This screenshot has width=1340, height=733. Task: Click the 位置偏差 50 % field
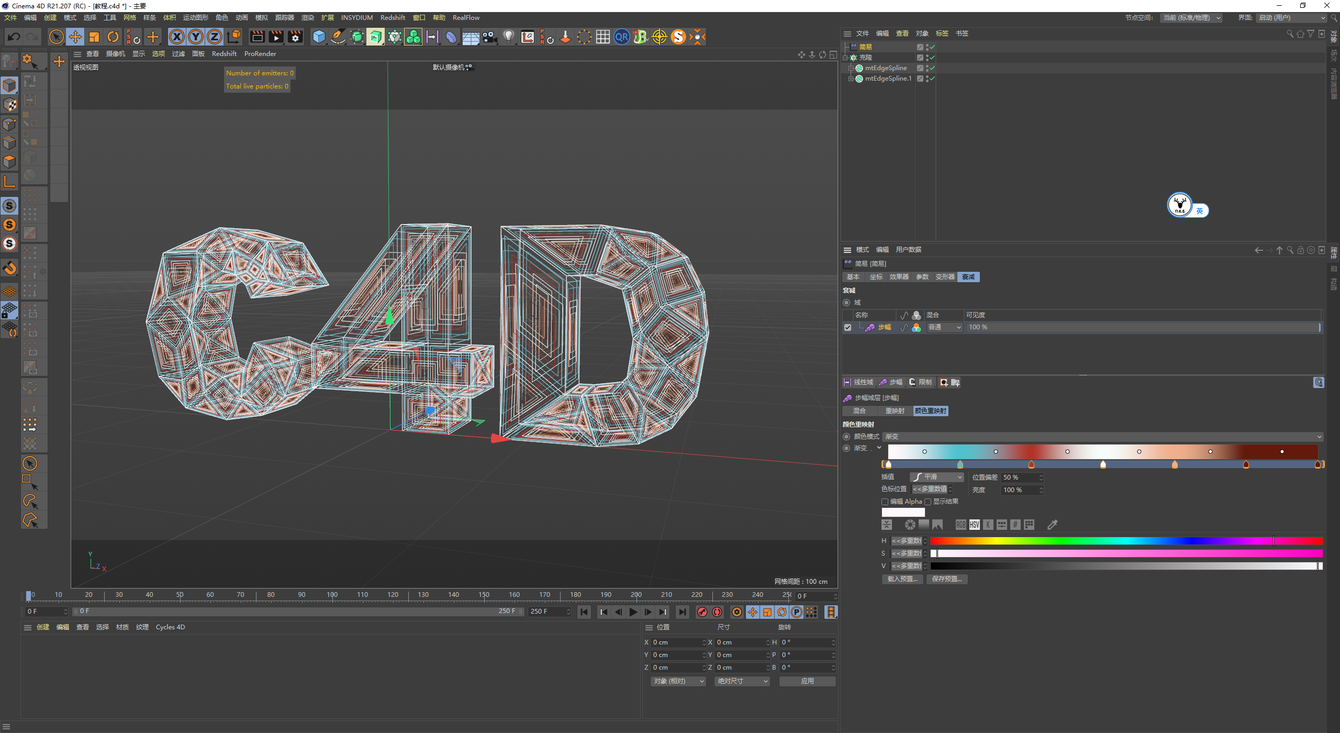coord(1022,477)
